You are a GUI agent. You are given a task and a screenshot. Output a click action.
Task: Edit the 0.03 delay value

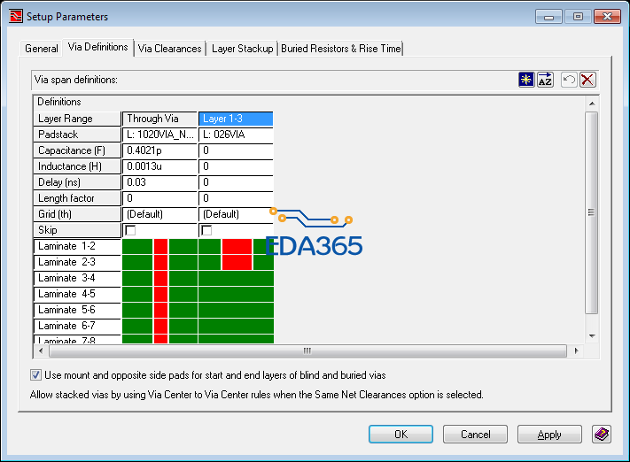click(159, 182)
